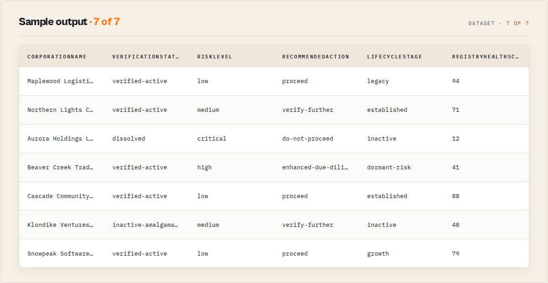Viewport: 548px width, 283px height.
Task: Click the health score value 88
Action: pyautogui.click(x=456, y=196)
